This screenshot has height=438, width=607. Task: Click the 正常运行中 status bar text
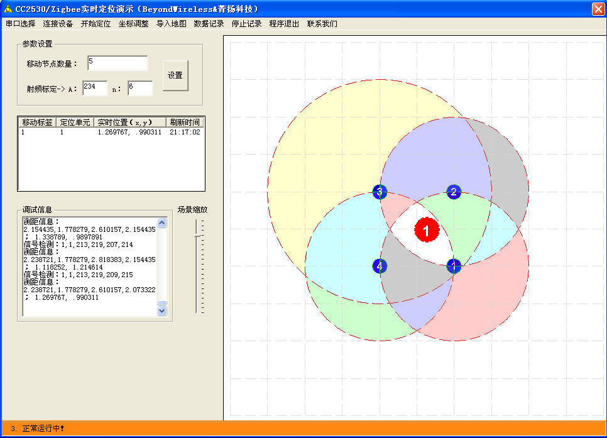(43, 429)
